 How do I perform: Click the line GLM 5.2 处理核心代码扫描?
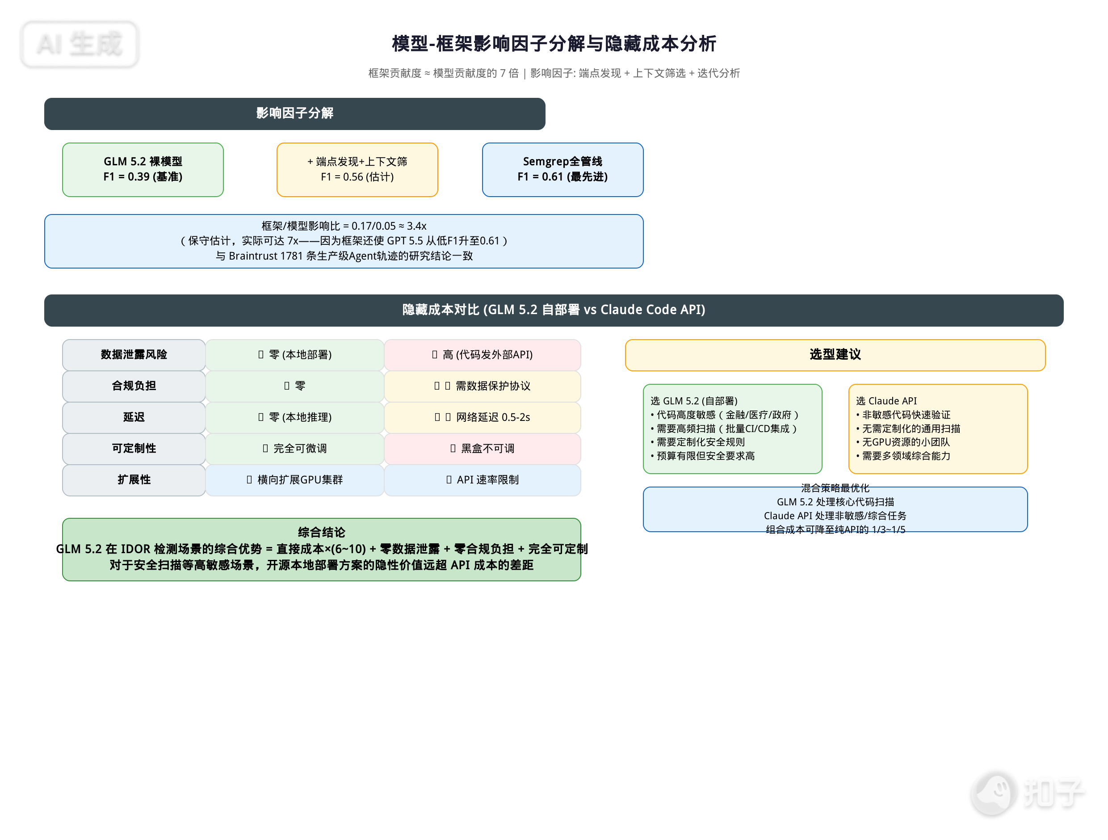point(835,502)
